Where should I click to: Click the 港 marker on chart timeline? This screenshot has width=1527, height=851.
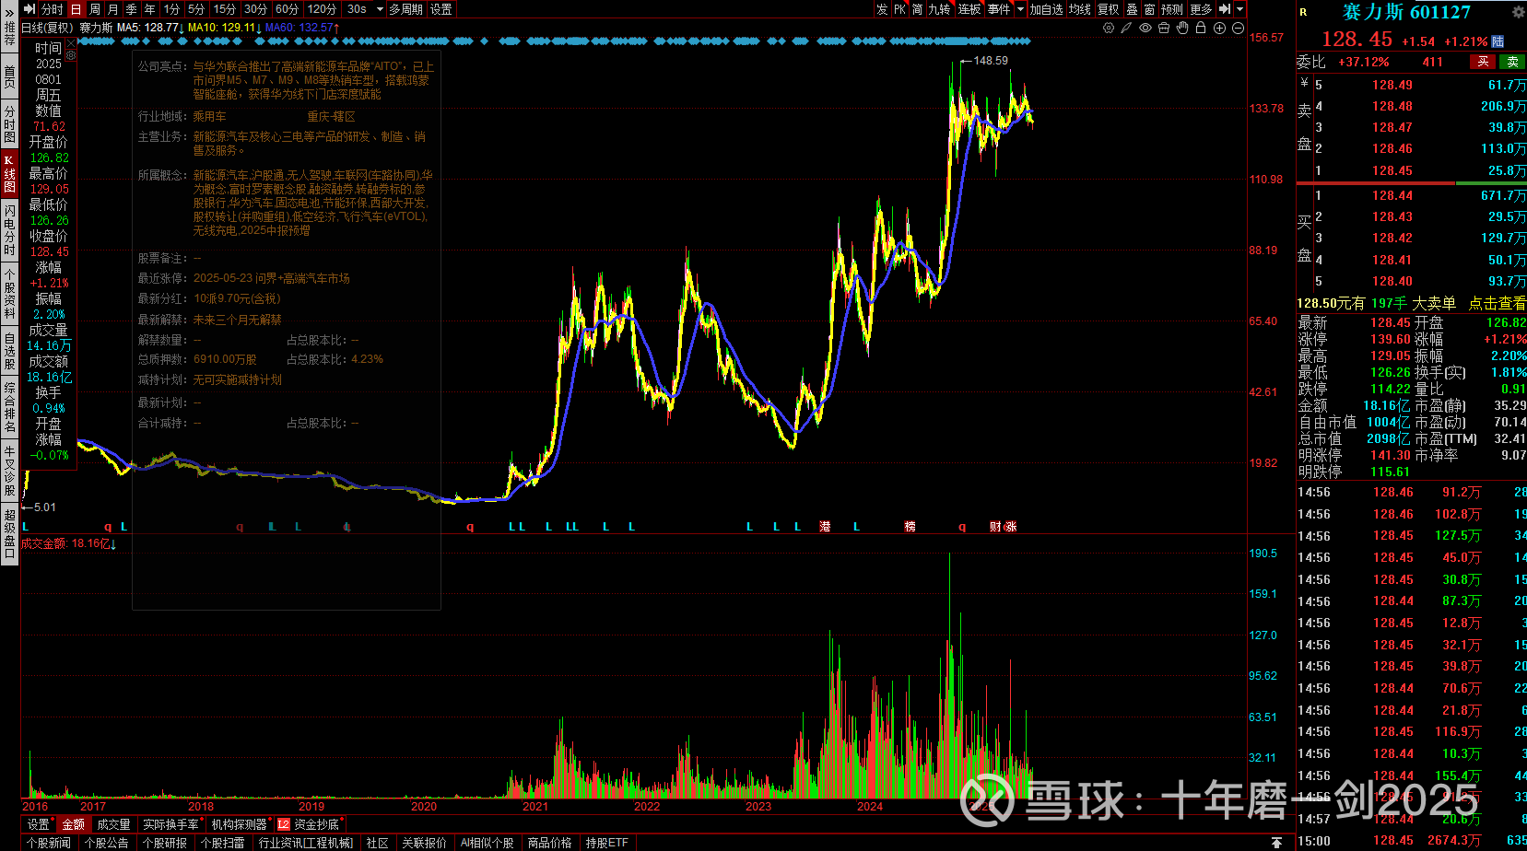[825, 527]
